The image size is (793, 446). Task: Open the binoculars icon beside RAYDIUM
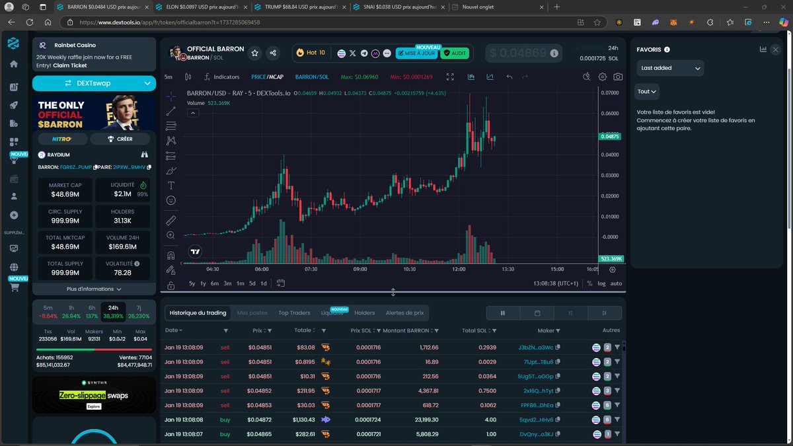pyautogui.click(x=145, y=155)
